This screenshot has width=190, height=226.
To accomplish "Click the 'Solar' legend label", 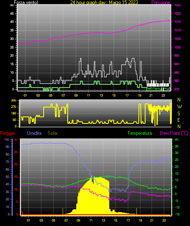I will point(53,133).
